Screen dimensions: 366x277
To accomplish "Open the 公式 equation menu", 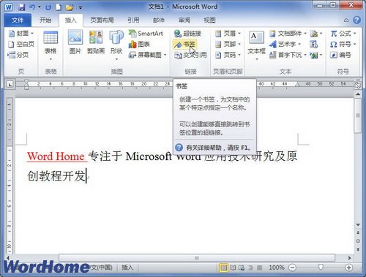I will tap(343, 34).
